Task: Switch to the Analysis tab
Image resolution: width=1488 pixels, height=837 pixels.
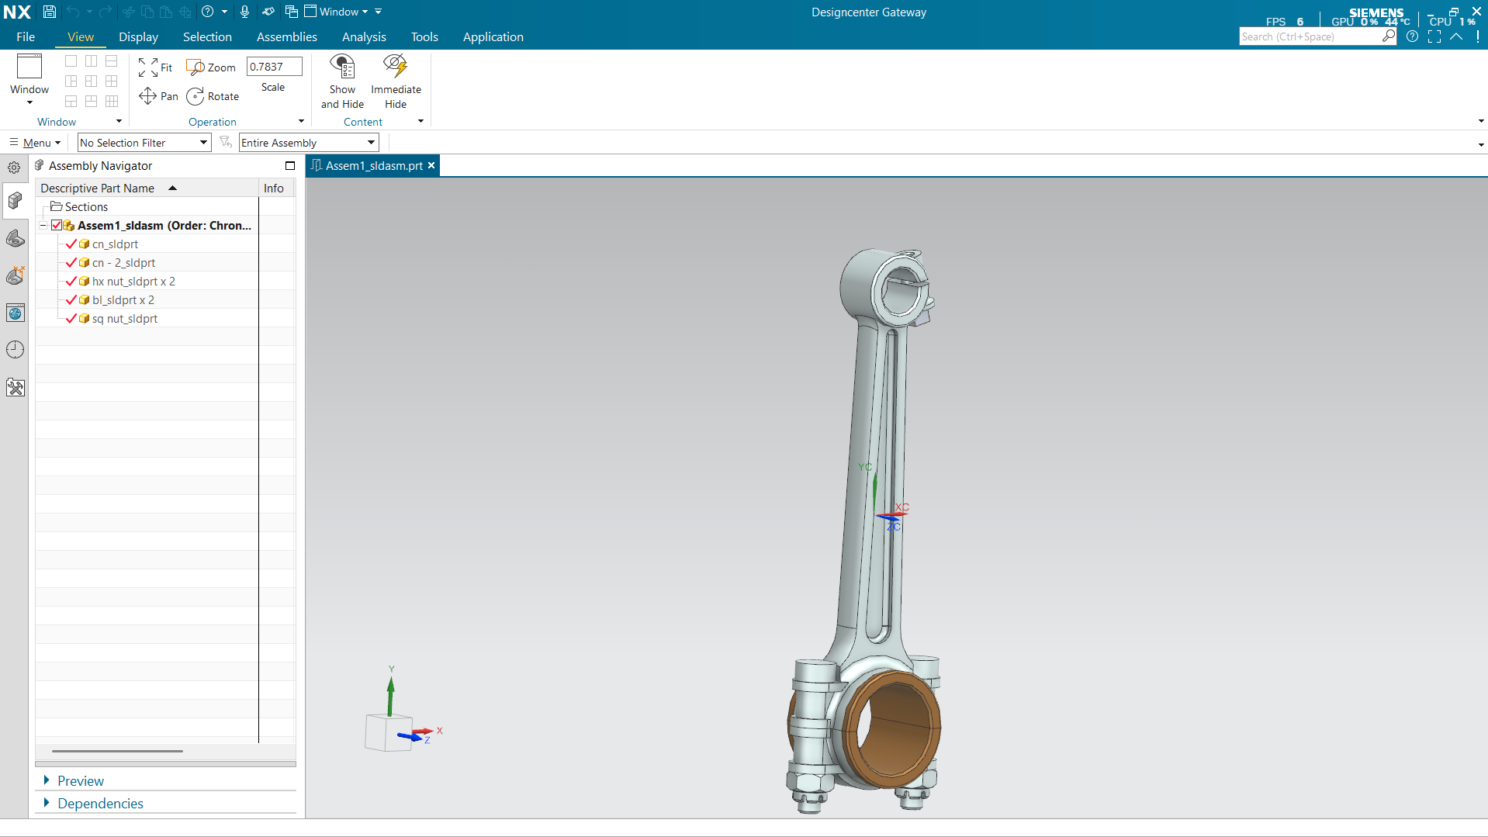Action: coord(364,37)
